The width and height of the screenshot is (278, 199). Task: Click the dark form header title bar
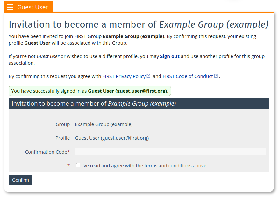[x=139, y=104]
